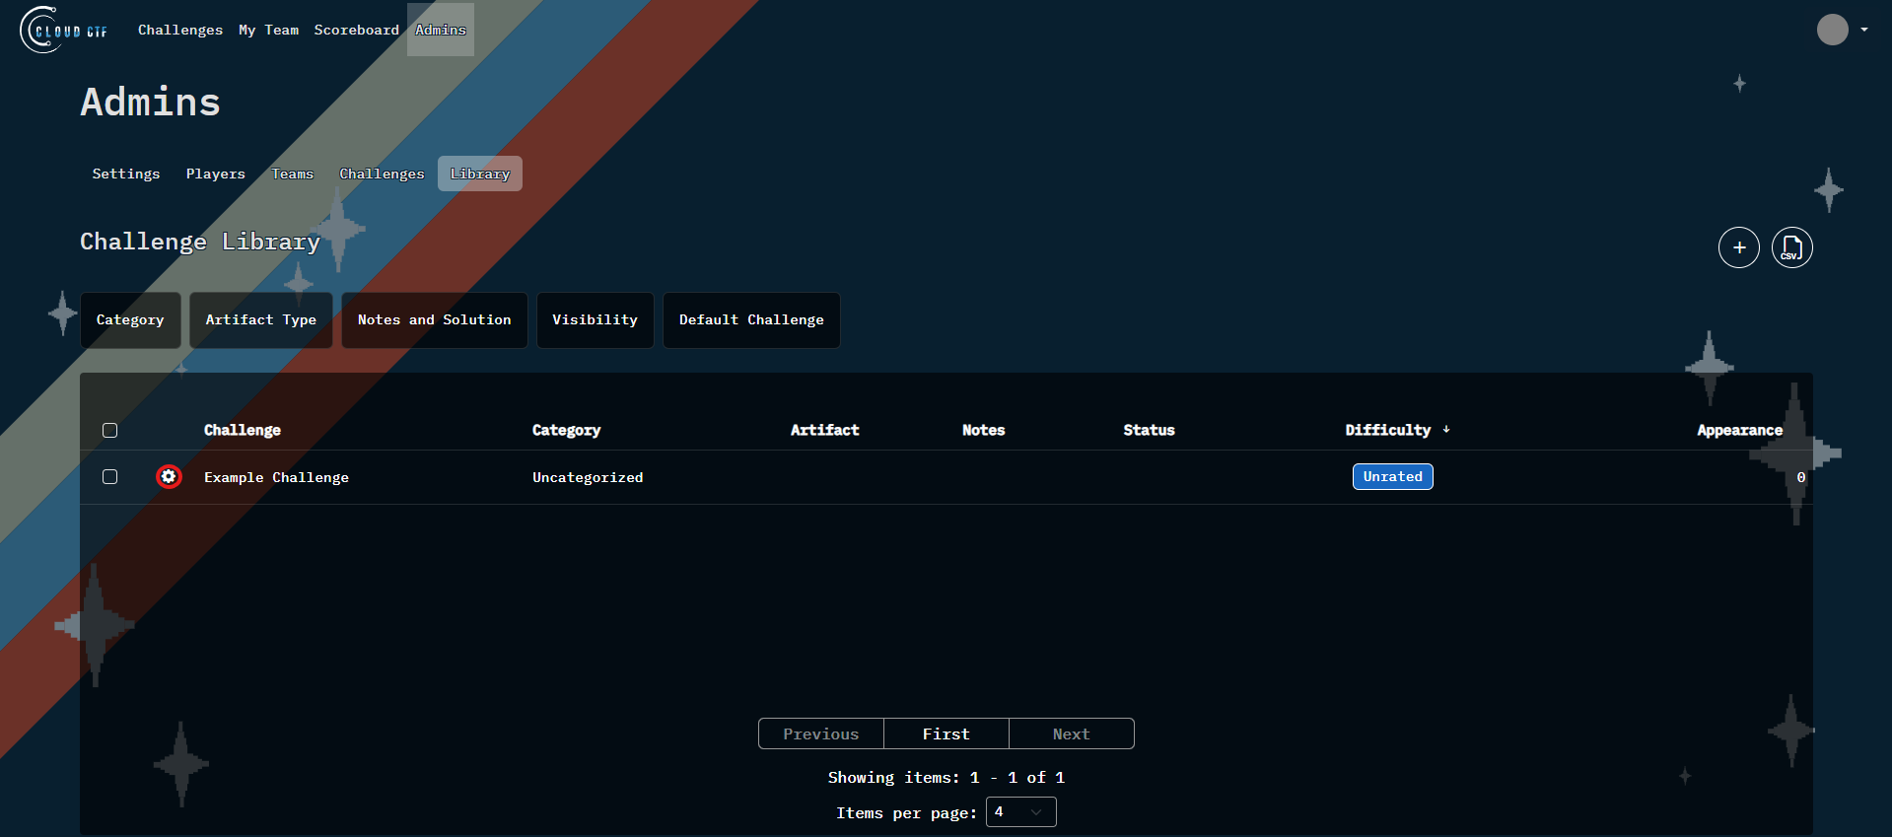Click the Unrated difficulty badge
The image size is (1892, 837).
click(1393, 477)
